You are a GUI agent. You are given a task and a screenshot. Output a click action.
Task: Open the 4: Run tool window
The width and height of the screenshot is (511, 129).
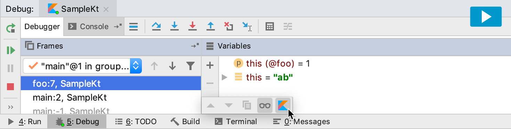click(x=24, y=122)
